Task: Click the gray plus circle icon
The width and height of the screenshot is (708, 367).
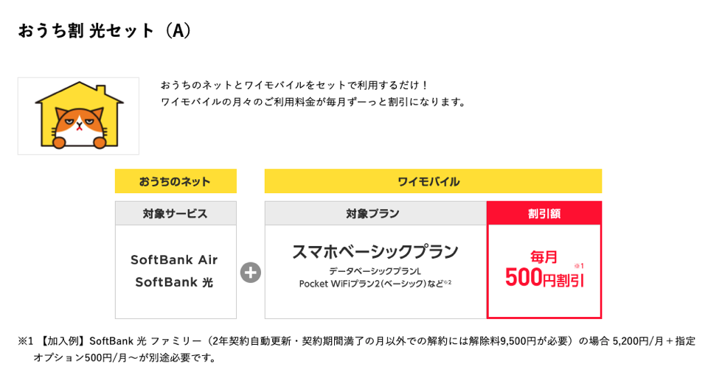Action: point(251,273)
